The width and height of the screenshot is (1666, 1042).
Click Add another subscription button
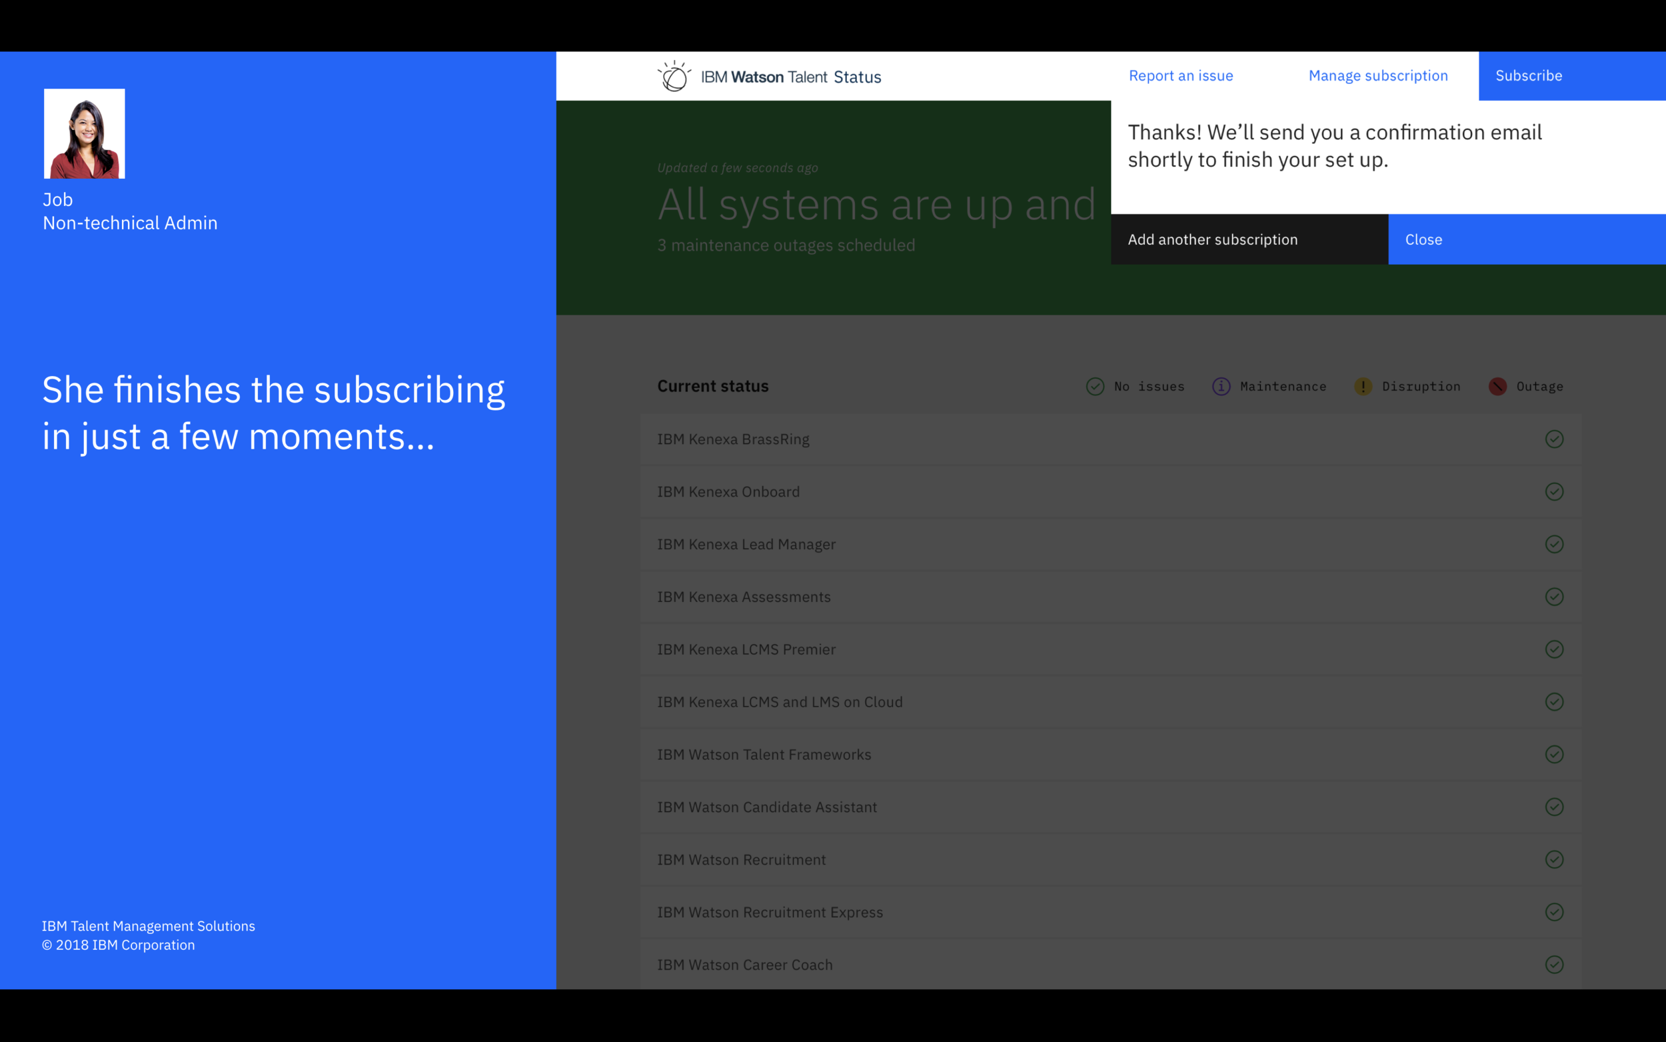(x=1249, y=239)
